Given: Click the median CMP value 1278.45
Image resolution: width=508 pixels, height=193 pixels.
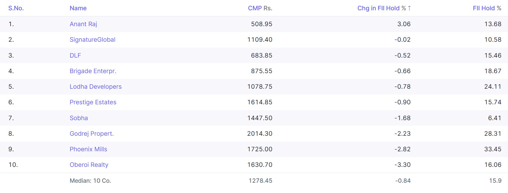Looking at the screenshot, I should pos(260,181).
